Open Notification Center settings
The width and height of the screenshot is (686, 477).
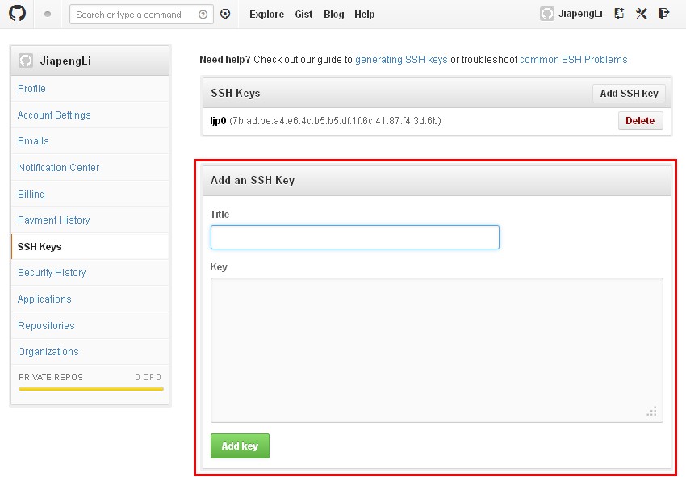tap(58, 167)
